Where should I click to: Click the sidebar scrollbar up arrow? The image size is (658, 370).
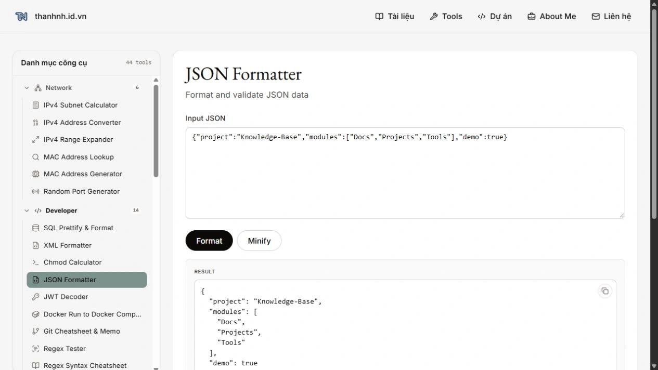coord(156,80)
